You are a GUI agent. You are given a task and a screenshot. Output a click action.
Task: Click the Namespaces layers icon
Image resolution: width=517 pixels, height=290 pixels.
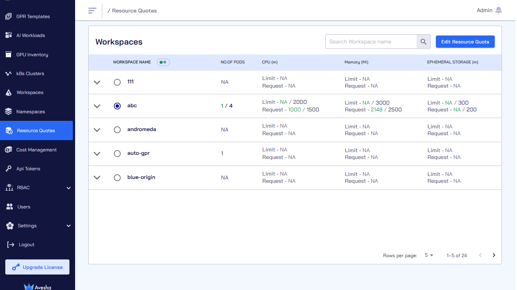[x=8, y=111]
